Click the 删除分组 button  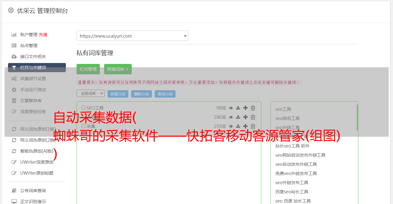pos(142,94)
